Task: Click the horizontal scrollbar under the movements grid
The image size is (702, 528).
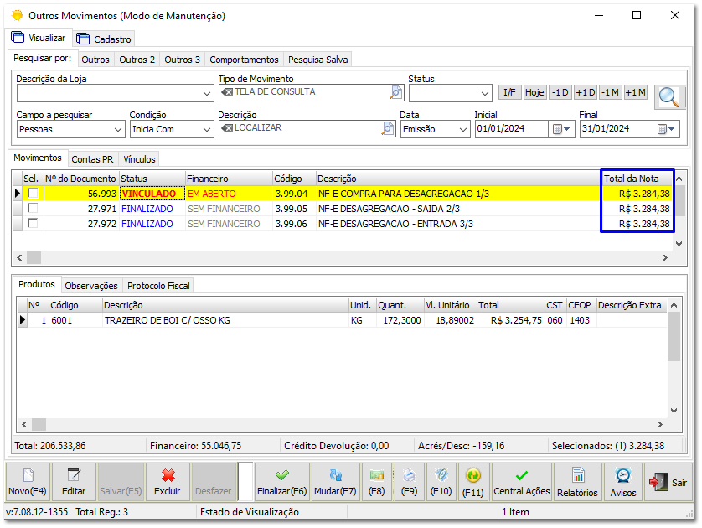Action: [34, 257]
